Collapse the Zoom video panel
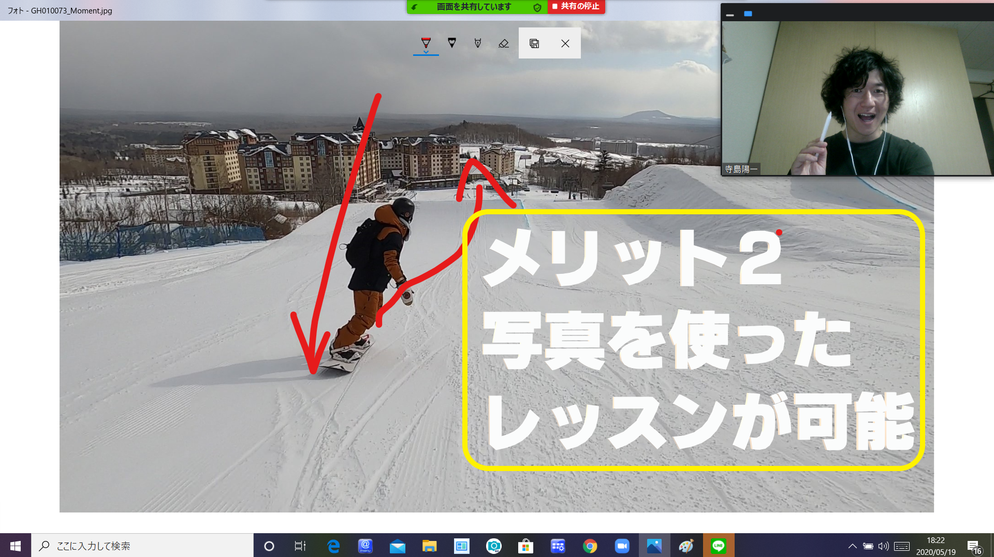Screen dimensions: 994x557 pyautogui.click(x=730, y=14)
